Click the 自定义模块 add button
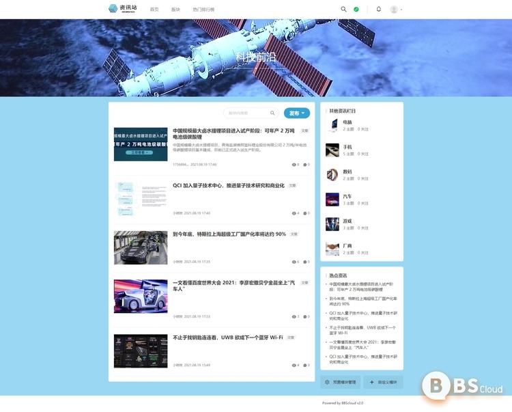The height and width of the screenshot is (412, 512). pos(384,382)
